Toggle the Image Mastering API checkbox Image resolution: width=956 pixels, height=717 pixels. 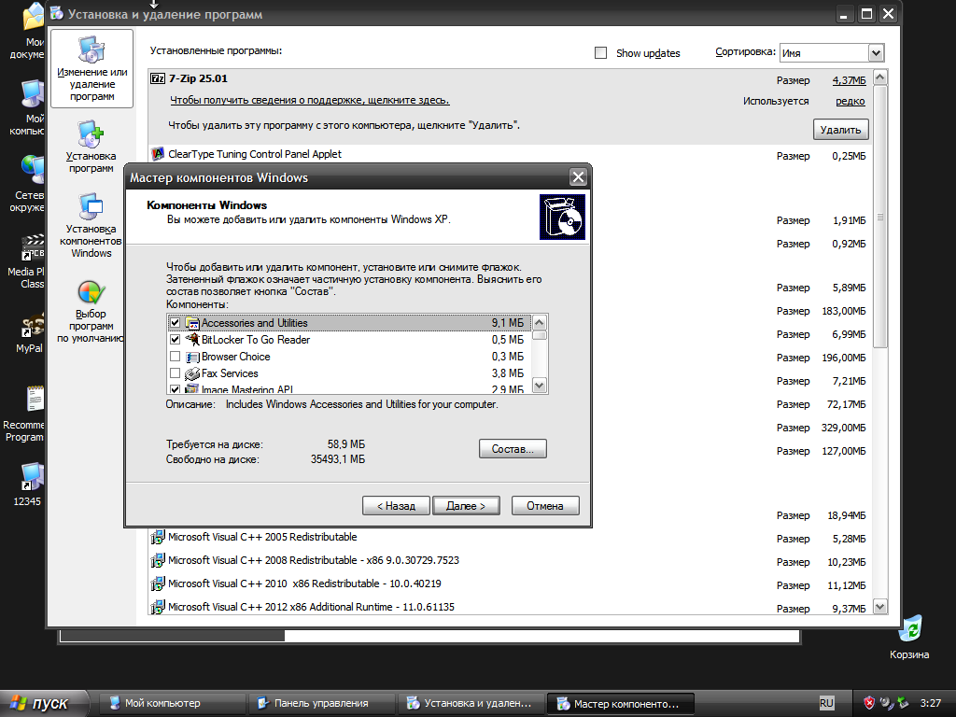tap(175, 389)
